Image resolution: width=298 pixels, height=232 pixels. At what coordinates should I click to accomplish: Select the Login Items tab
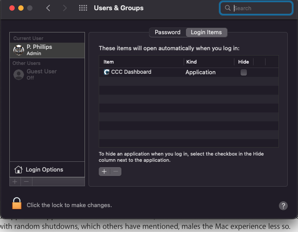pos(206,32)
